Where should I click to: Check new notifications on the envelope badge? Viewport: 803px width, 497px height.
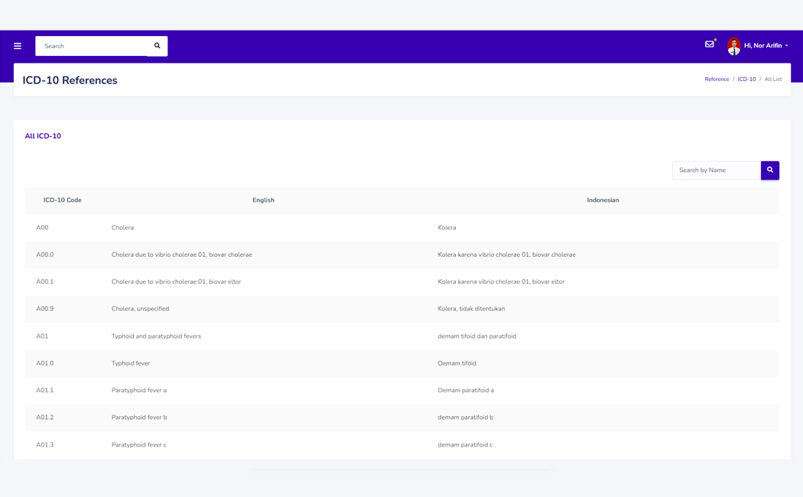tap(714, 40)
